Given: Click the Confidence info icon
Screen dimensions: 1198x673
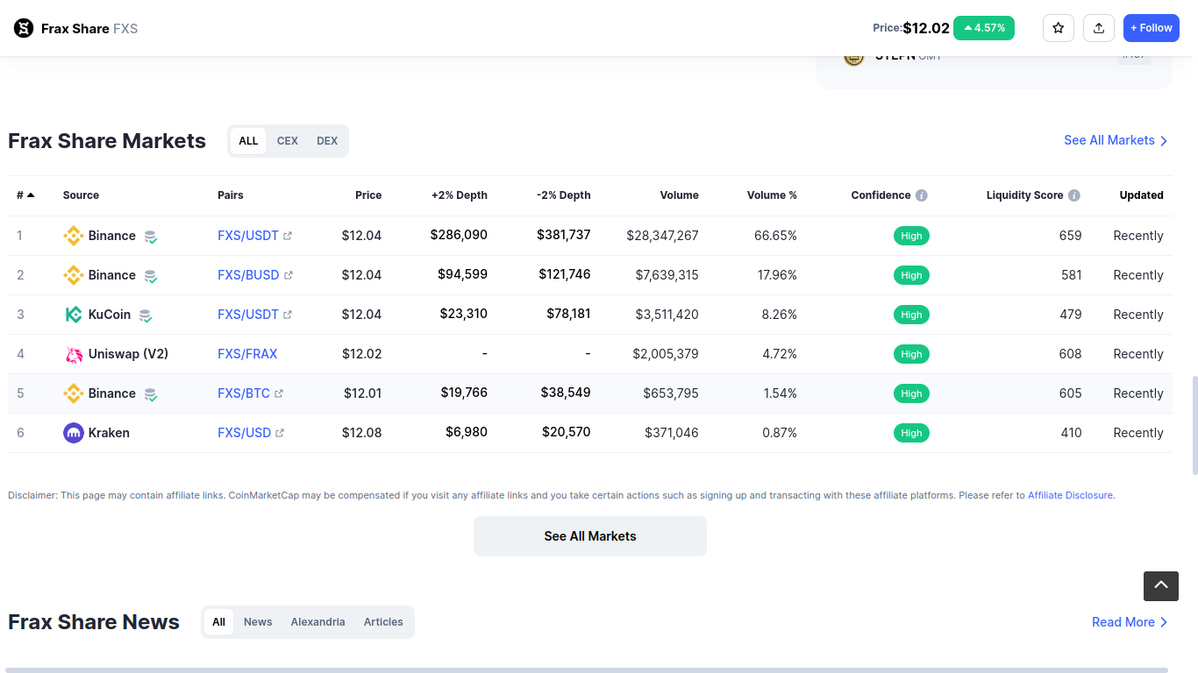Looking at the screenshot, I should coord(922,195).
